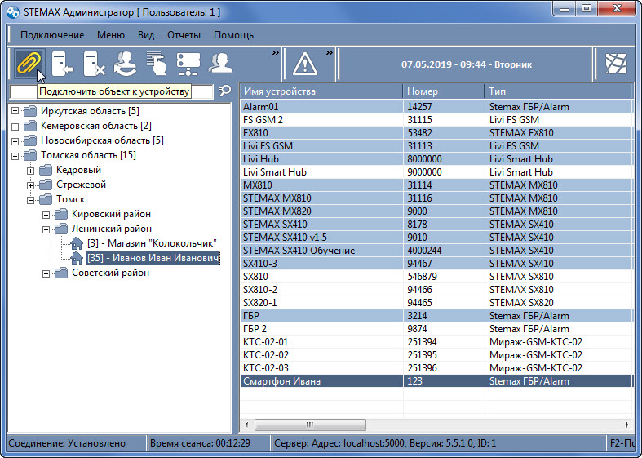642x458 pixels.
Task: Expand the Советский район node
Action: pos(46,273)
